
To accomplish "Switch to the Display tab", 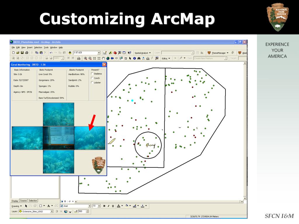I will point(15,201).
